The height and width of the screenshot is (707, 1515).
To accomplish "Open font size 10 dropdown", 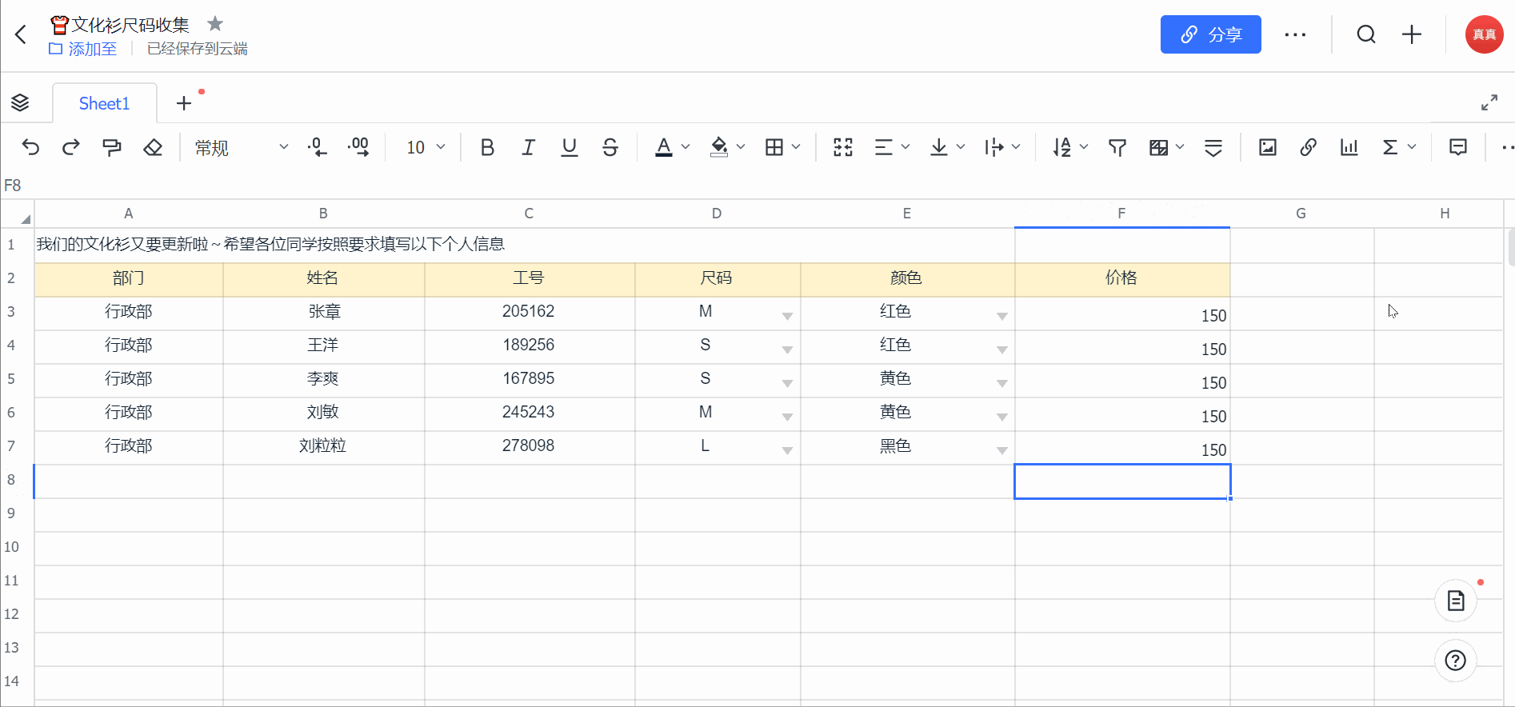I will pos(426,147).
